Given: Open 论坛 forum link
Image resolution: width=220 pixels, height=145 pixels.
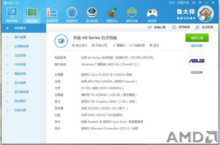Looking at the screenshot, I should point(171,3).
